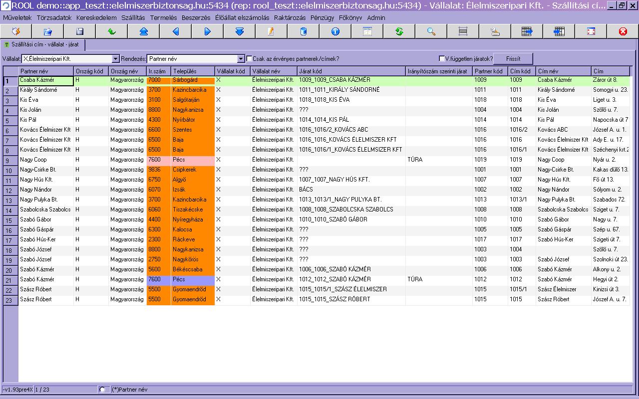
Task: Click the round indicator in the status bar
Action: click(x=102, y=389)
